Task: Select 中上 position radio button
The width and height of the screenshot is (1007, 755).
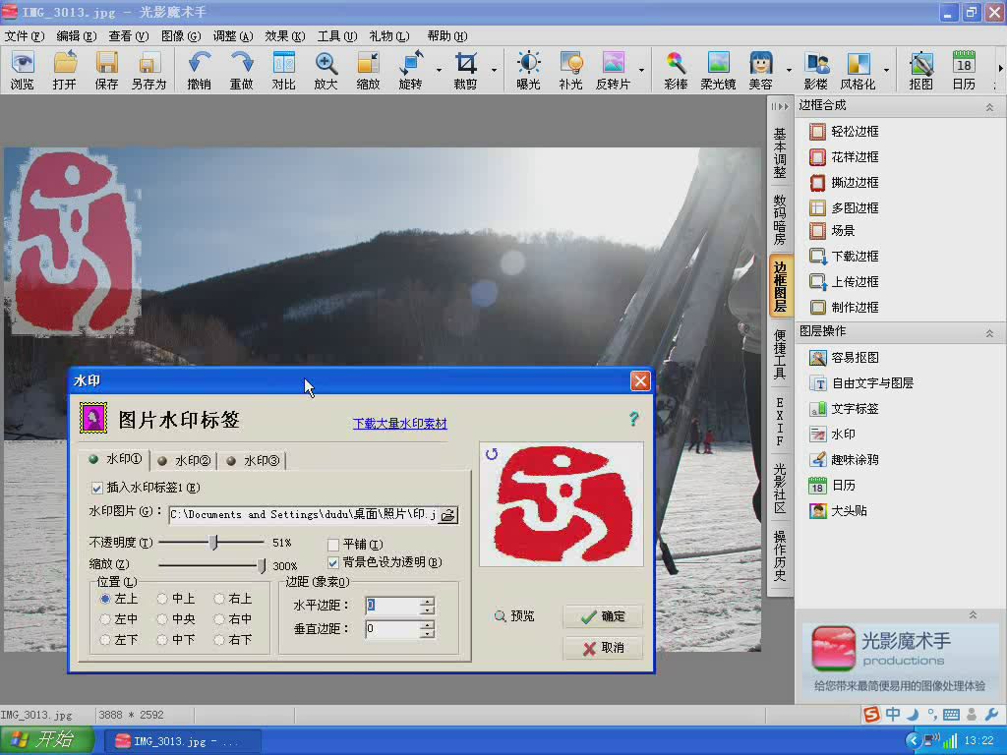Action: click(162, 599)
